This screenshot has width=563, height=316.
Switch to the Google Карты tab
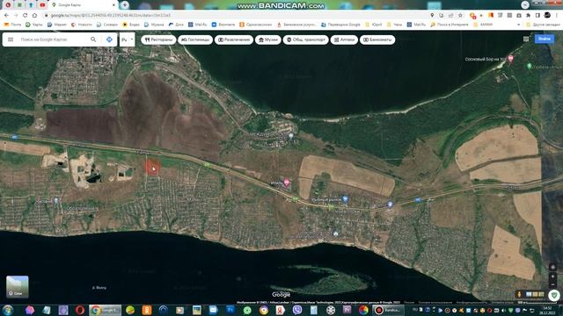(x=83, y=5)
